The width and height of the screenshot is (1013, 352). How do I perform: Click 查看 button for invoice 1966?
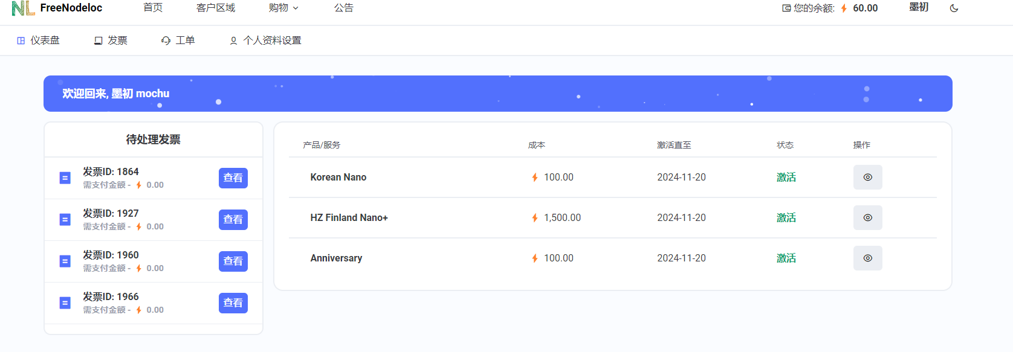point(233,303)
